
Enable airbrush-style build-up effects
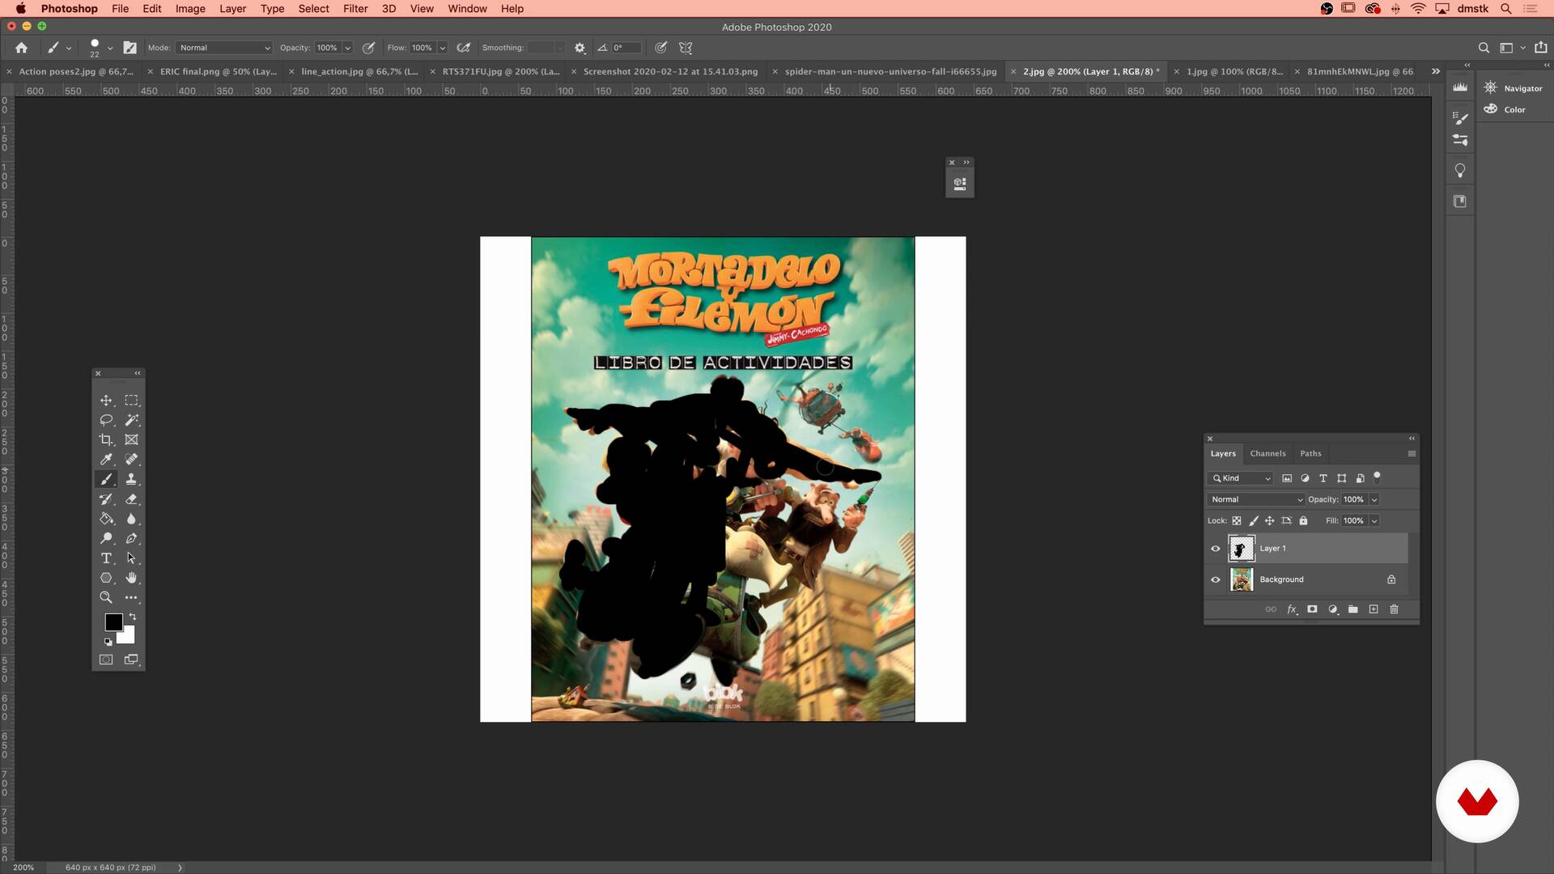click(464, 48)
